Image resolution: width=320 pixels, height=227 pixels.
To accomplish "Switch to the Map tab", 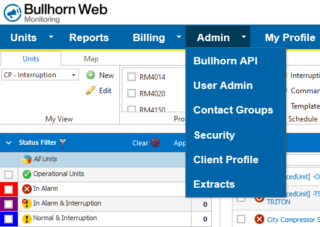I will point(91,59).
